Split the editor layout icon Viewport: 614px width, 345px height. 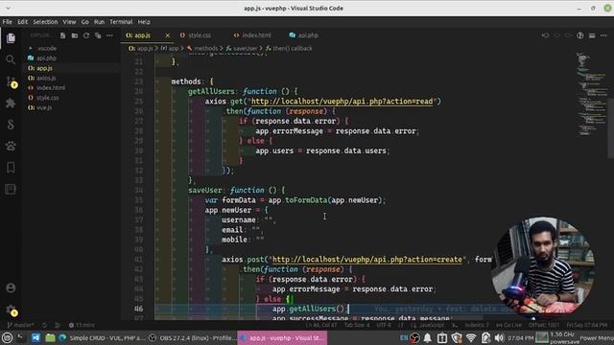[x=592, y=35]
